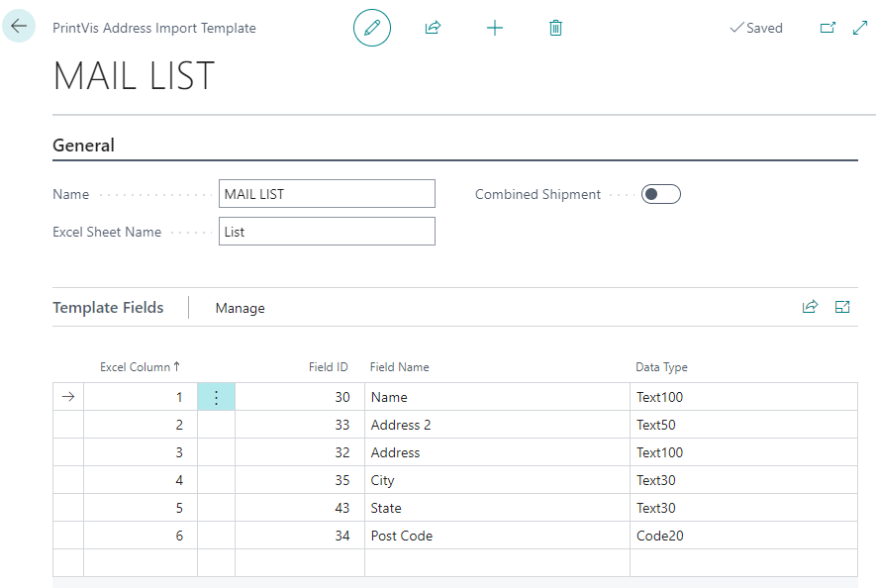Select the Name field name cell
The width and height of the screenshot is (877, 588).
[497, 397]
